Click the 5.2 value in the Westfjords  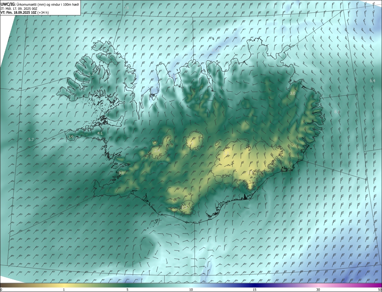[x=91, y=74]
